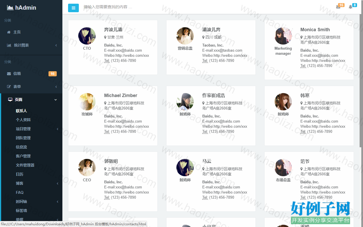Select 联系人 in the sidebar
This screenshot has width=363, height=227.
tap(21, 111)
